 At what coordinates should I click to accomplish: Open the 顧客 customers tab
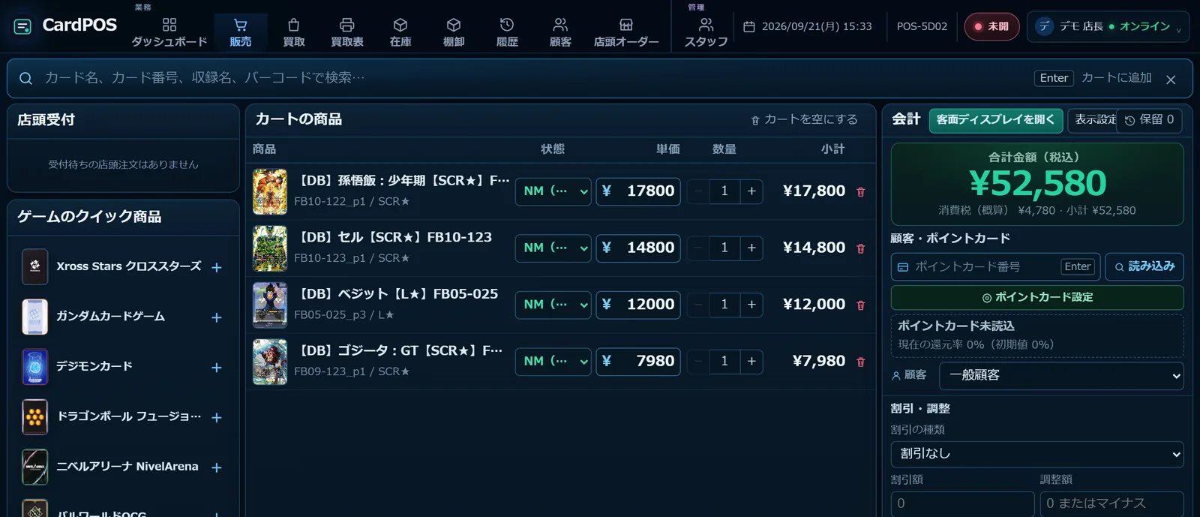click(560, 32)
